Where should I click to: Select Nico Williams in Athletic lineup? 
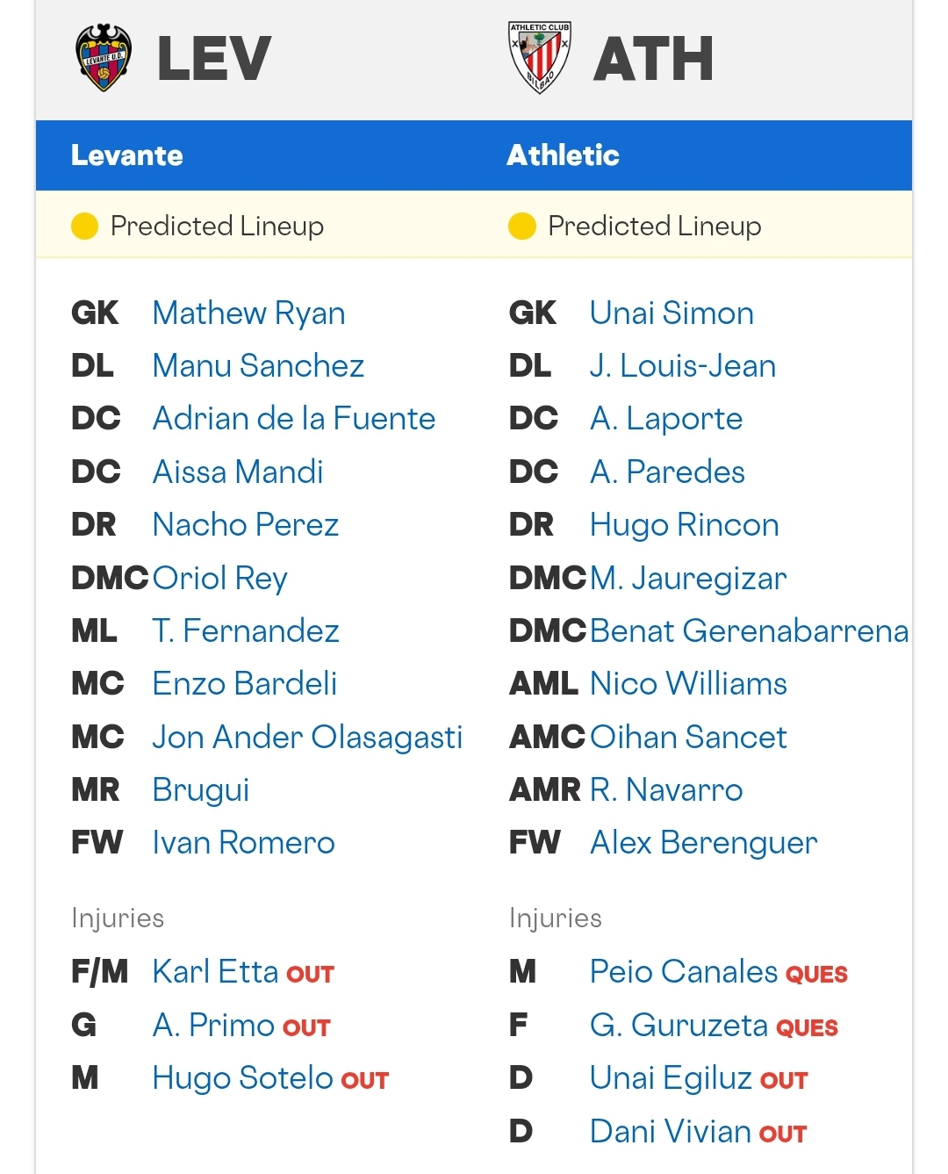pos(688,684)
